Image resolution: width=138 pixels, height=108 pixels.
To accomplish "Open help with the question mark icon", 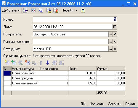I will point(83,10).
